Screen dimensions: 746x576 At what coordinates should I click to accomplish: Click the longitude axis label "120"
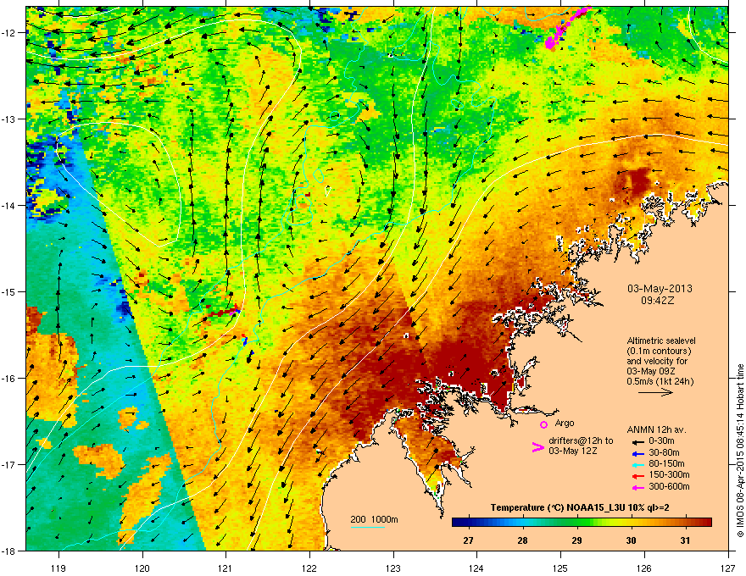[142, 568]
